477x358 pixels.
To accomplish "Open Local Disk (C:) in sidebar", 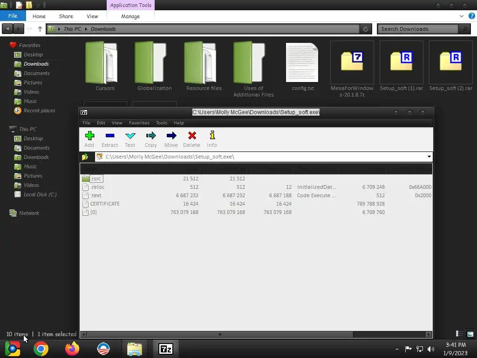I will 40,194.
